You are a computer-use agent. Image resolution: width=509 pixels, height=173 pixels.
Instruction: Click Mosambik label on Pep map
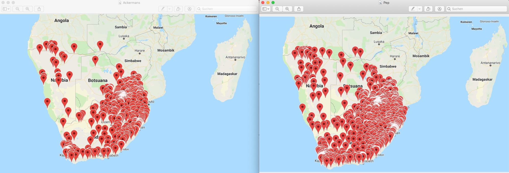421,56
